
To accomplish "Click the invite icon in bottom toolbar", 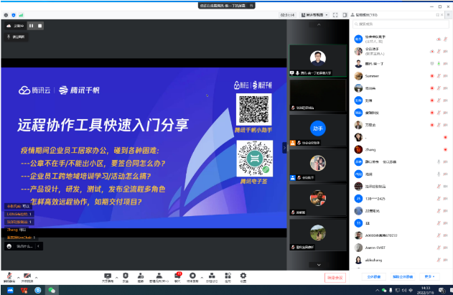I will (141, 276).
